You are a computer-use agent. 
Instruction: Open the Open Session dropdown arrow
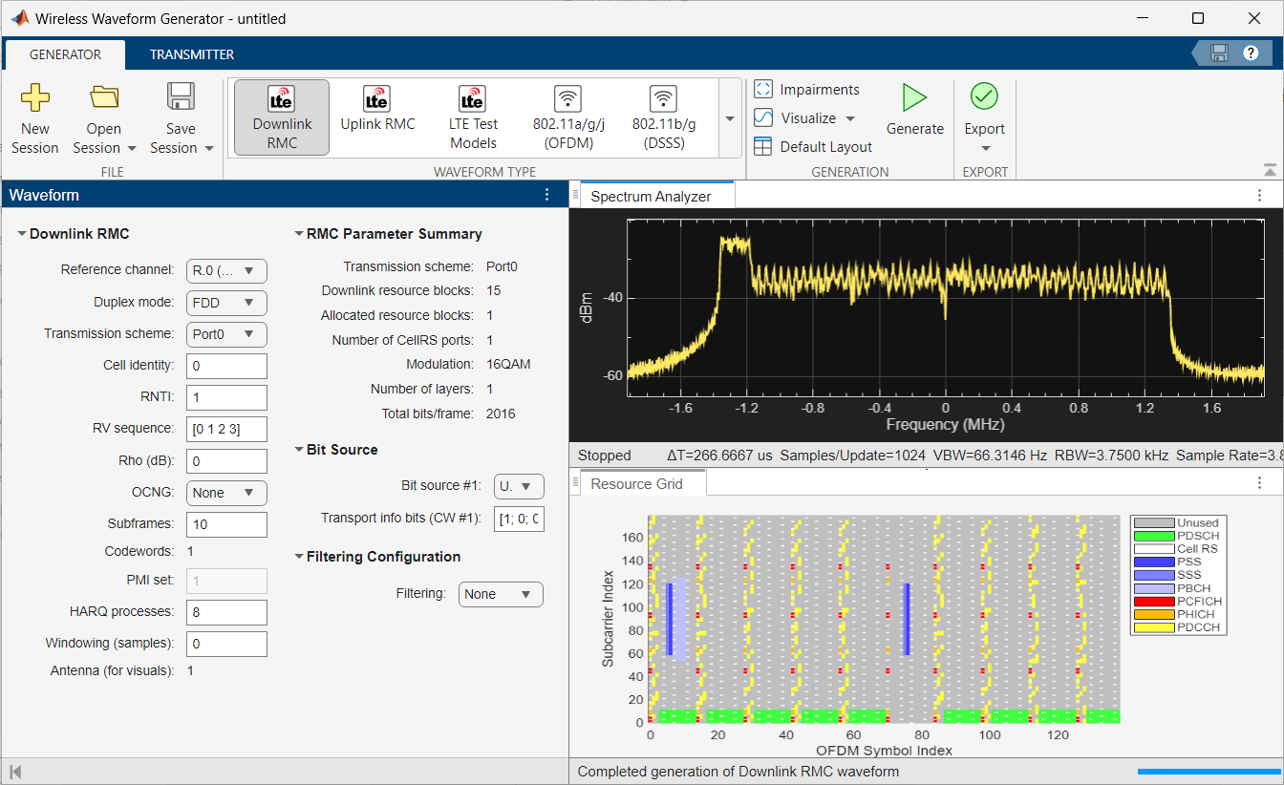[x=132, y=149]
